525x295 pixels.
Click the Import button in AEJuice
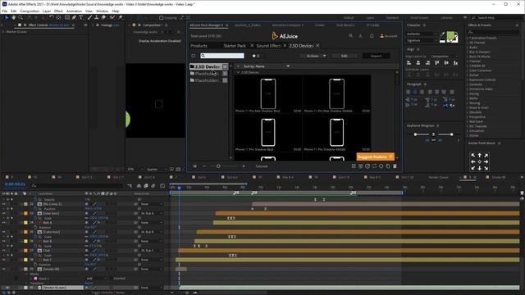pos(376,56)
